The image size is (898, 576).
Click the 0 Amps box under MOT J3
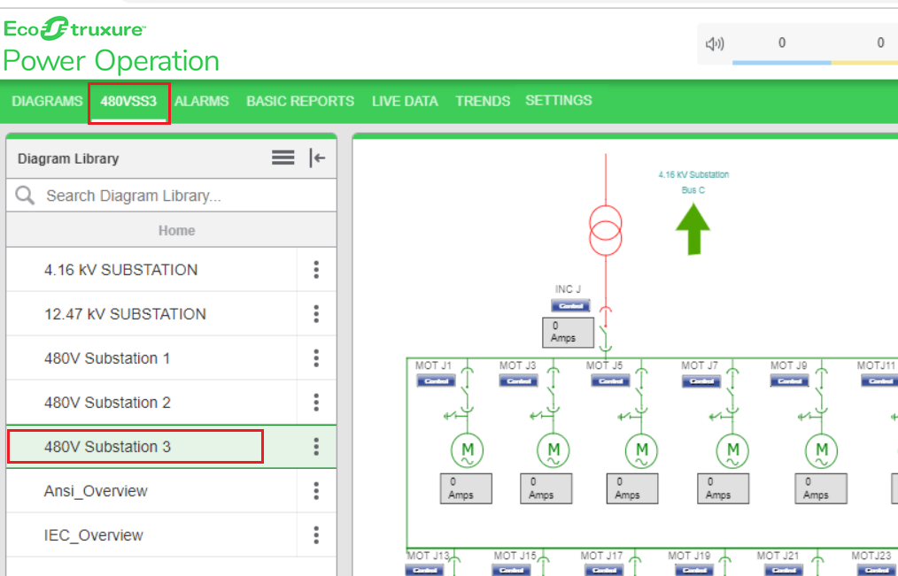(546, 488)
